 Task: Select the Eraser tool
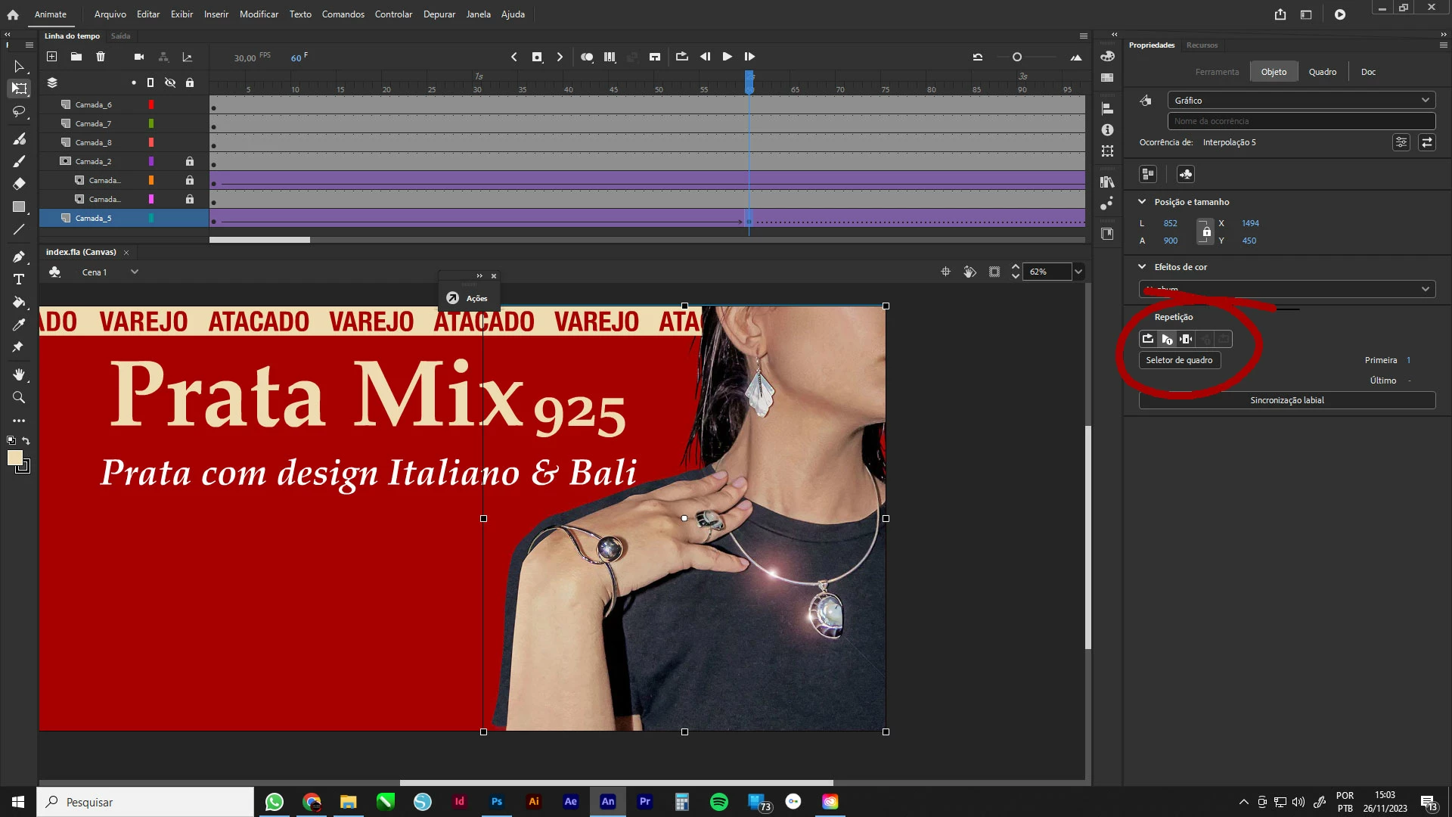tap(19, 184)
